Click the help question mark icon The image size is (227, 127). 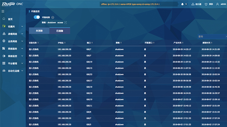(x=53, y=18)
